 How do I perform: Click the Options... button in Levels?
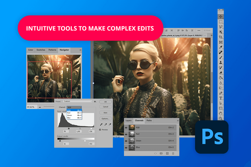105,118
